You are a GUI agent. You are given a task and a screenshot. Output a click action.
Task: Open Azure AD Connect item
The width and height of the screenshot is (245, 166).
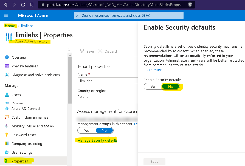[x=26, y=108]
